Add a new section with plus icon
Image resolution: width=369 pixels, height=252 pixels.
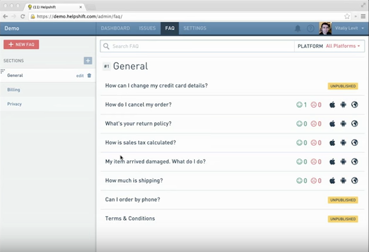pos(88,60)
